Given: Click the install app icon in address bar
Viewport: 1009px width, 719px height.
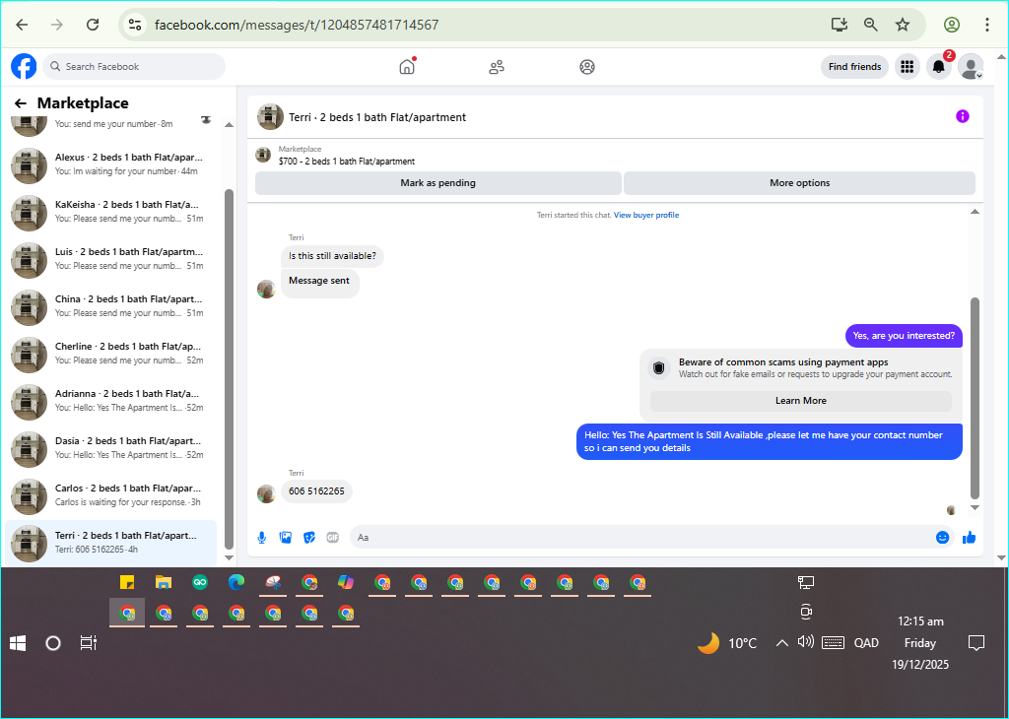Looking at the screenshot, I should (840, 25).
